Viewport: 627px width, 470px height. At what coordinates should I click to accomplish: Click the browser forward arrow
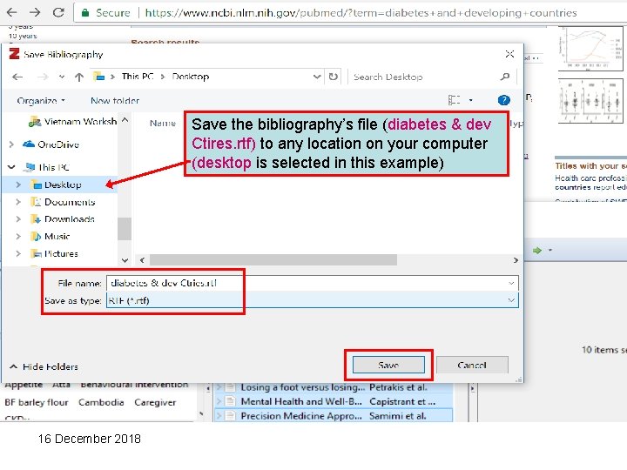coord(35,12)
